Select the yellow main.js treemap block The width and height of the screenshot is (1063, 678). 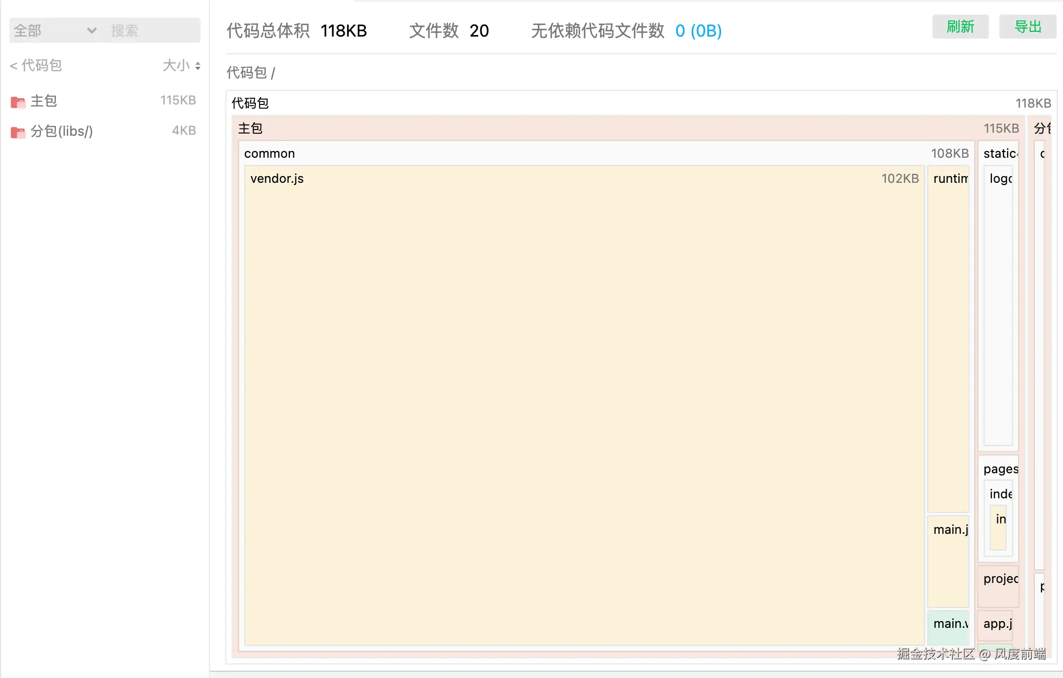948,562
